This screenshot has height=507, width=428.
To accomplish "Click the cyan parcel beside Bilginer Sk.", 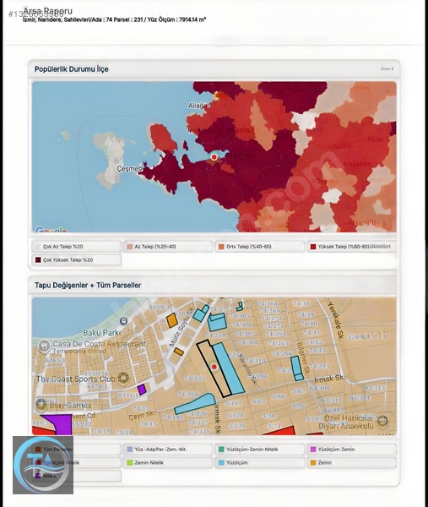I will click(x=296, y=368).
